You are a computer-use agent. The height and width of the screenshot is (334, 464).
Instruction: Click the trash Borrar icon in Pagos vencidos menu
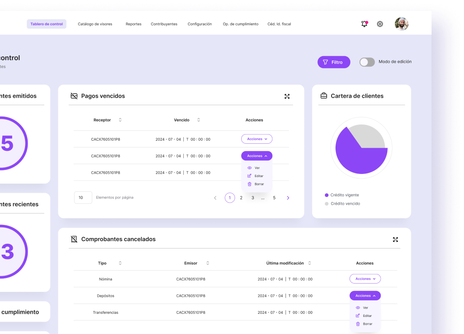pyautogui.click(x=250, y=184)
